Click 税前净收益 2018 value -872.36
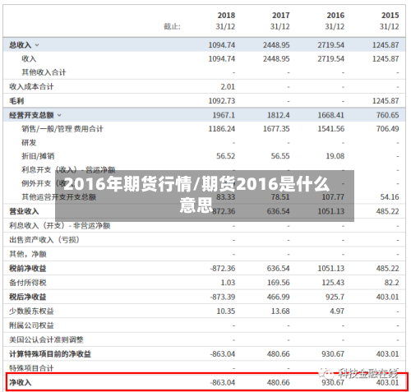 click(223, 269)
